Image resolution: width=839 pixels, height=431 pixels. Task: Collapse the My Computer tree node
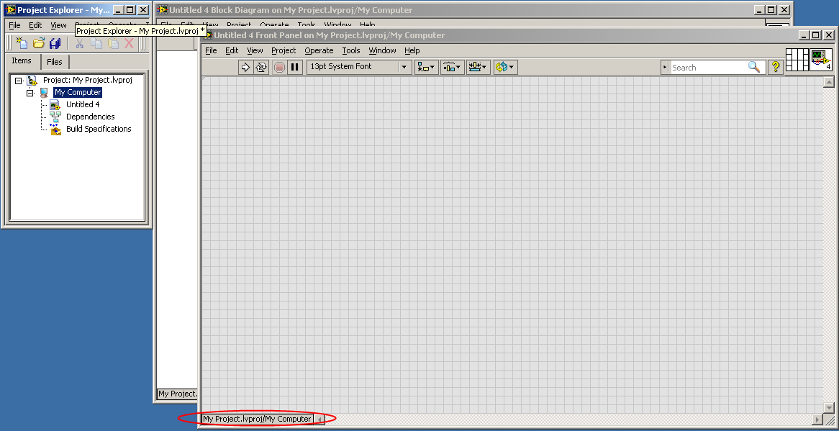pyautogui.click(x=30, y=93)
